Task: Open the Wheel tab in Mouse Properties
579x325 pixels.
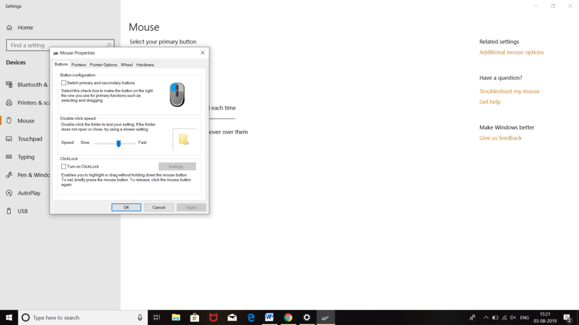Action: (x=127, y=64)
